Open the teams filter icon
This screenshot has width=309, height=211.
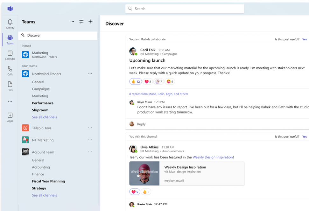tap(81, 22)
